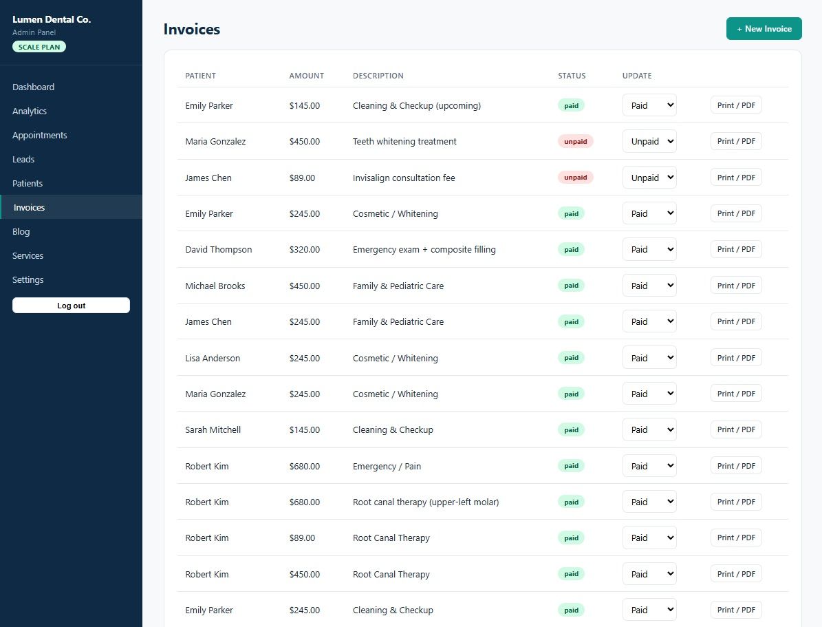The width and height of the screenshot is (822, 627).
Task: Print Michael Brooks' invoice as PDF
Action: [736, 286]
